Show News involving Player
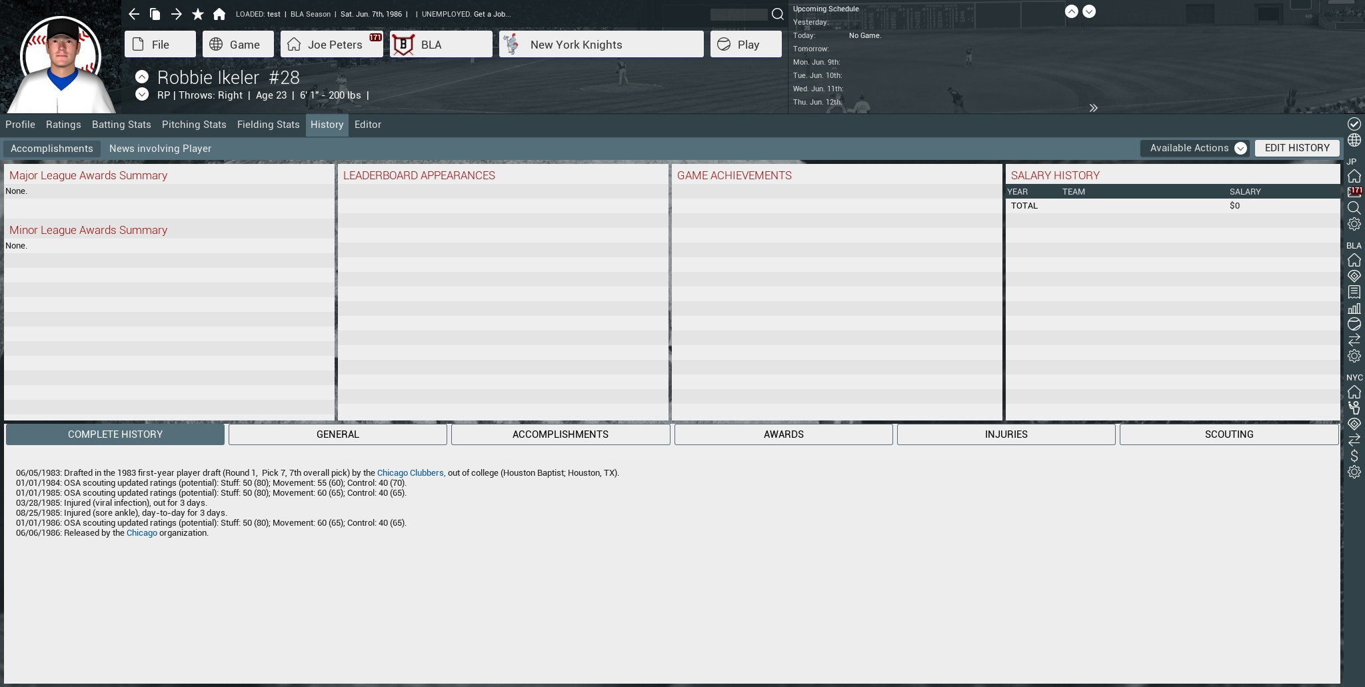The image size is (1365, 687). coord(160,149)
